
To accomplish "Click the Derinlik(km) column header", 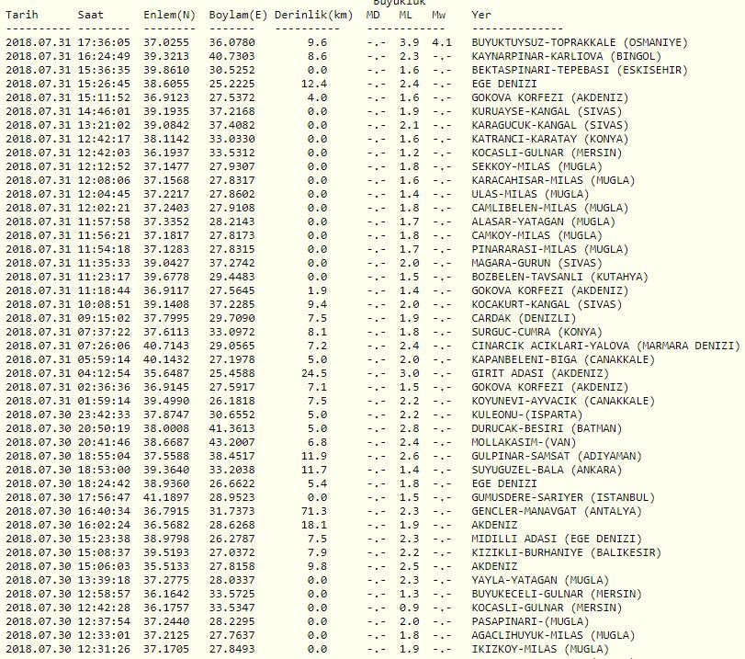I will pyautogui.click(x=313, y=16).
